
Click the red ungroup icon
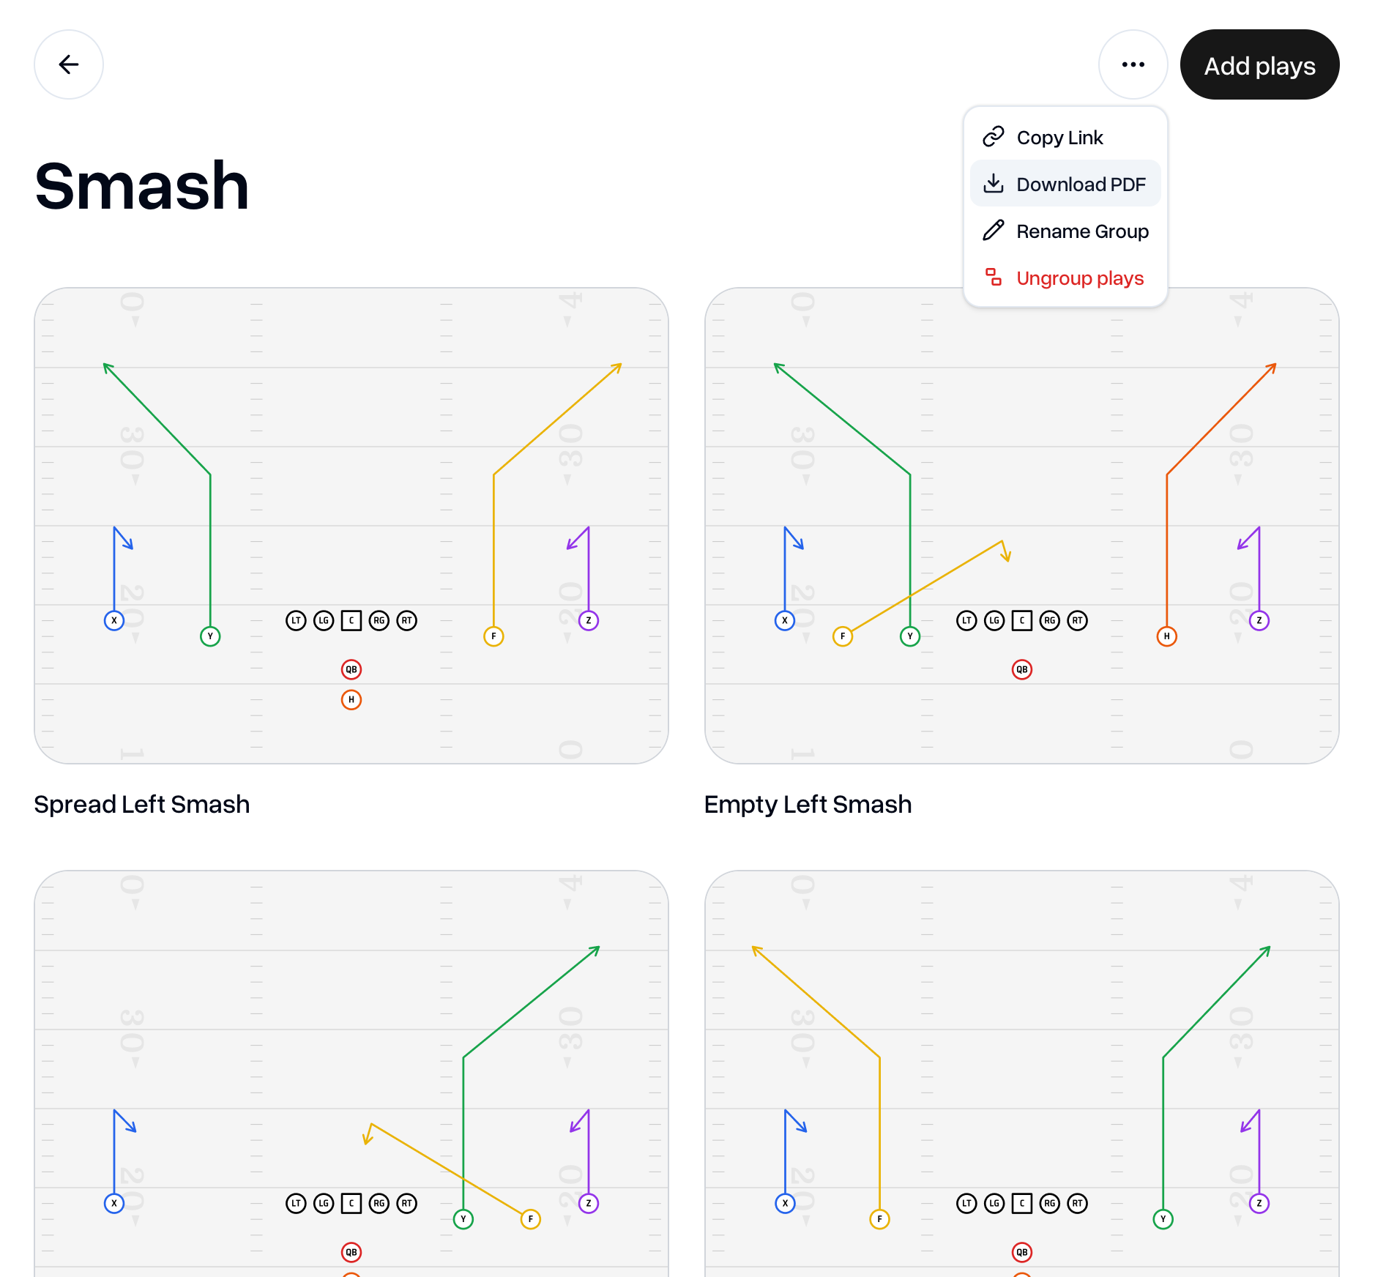tap(994, 278)
